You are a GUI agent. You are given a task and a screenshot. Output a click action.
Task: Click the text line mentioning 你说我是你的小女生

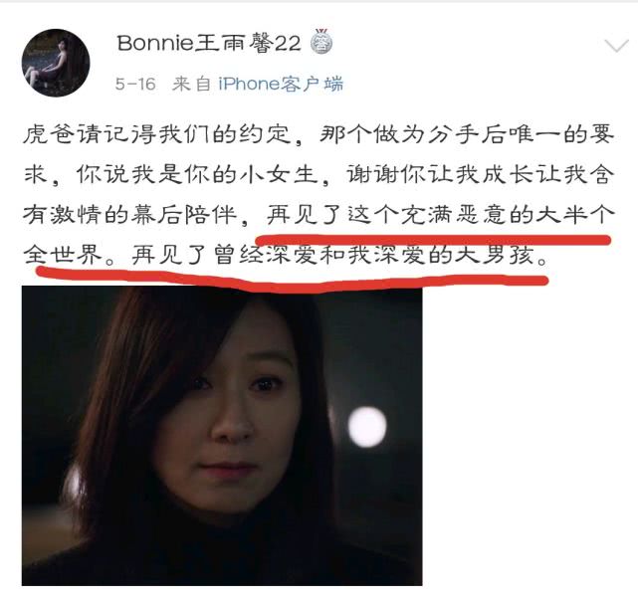pyautogui.click(x=319, y=174)
